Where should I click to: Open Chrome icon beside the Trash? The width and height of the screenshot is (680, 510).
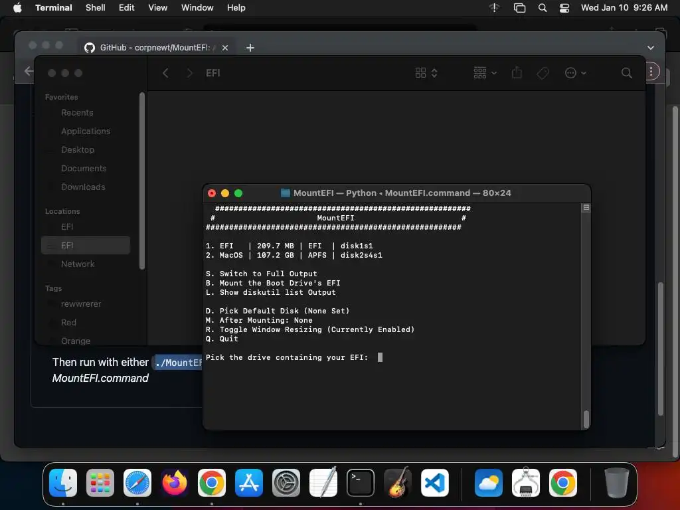[563, 483]
